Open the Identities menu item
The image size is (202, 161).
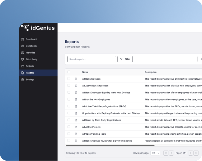(38, 53)
